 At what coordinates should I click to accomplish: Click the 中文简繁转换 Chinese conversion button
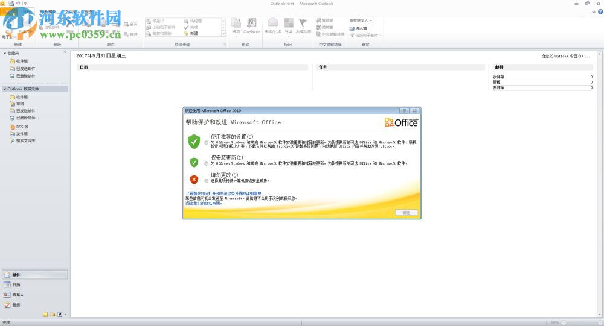click(x=330, y=34)
